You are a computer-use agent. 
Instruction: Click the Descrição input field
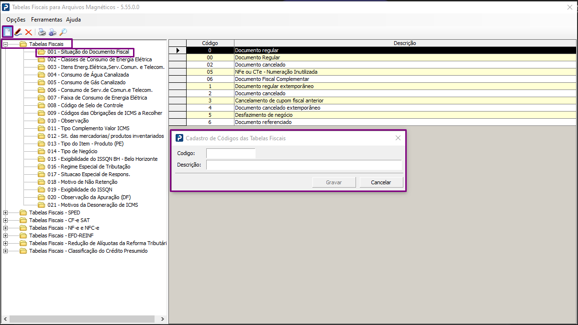click(303, 165)
